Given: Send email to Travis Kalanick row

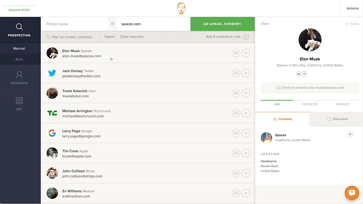Looking at the screenshot, I should (x=236, y=93).
